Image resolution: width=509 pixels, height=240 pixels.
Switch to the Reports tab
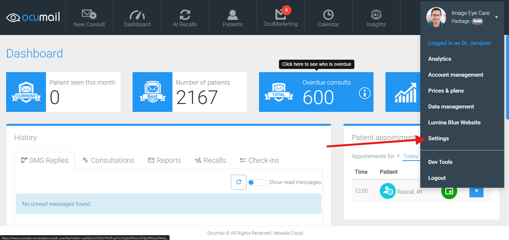(164, 160)
